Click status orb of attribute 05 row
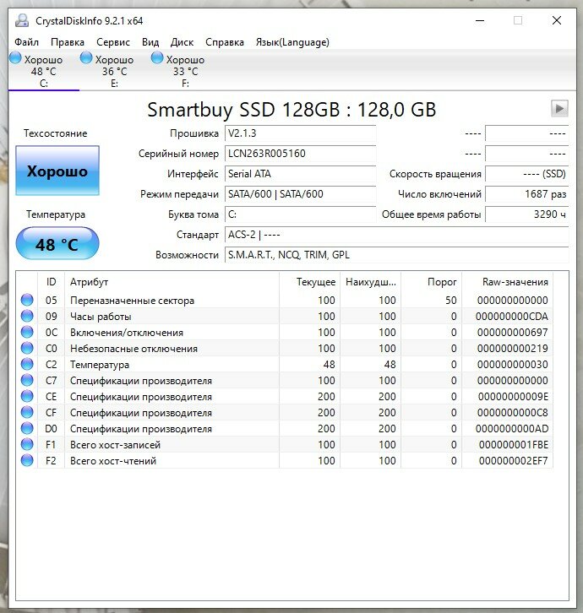 pyautogui.click(x=27, y=301)
